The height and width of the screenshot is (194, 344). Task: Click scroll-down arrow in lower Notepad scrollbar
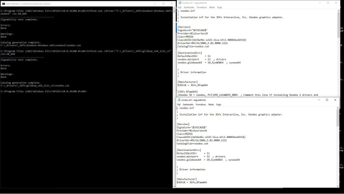338,186
